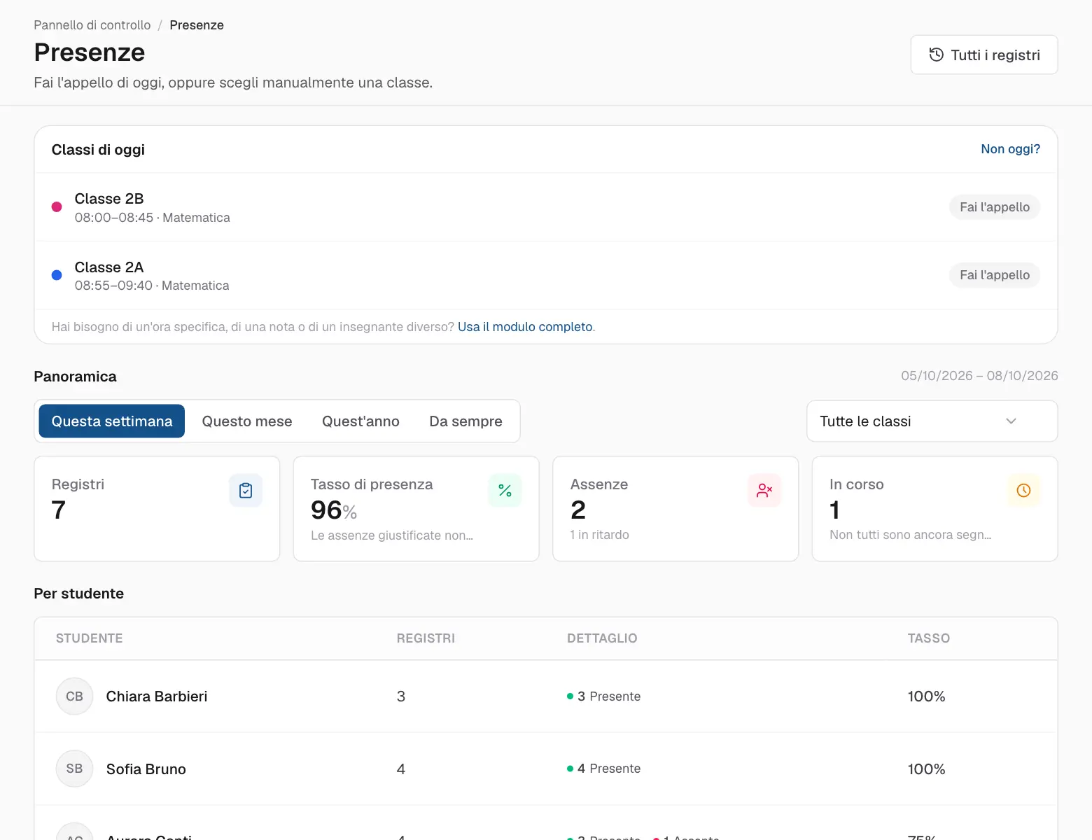1092x840 pixels.
Task: Click the Chiara Barbieri student name
Action: click(157, 696)
